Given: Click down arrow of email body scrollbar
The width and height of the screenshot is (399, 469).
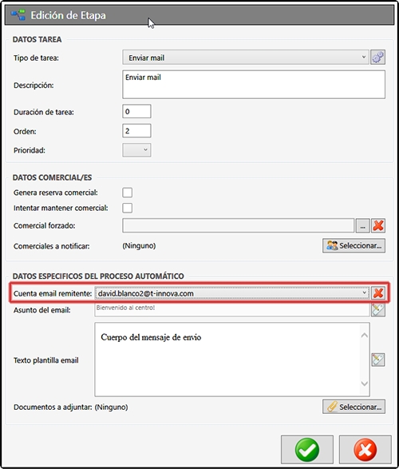Looking at the screenshot, I should point(365,384).
